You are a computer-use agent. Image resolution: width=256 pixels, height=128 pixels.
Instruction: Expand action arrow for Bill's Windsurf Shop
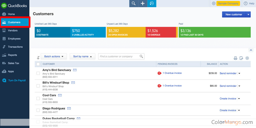(239, 86)
